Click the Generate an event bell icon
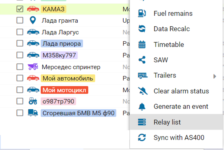This screenshot has height=150, width=224. point(142,107)
